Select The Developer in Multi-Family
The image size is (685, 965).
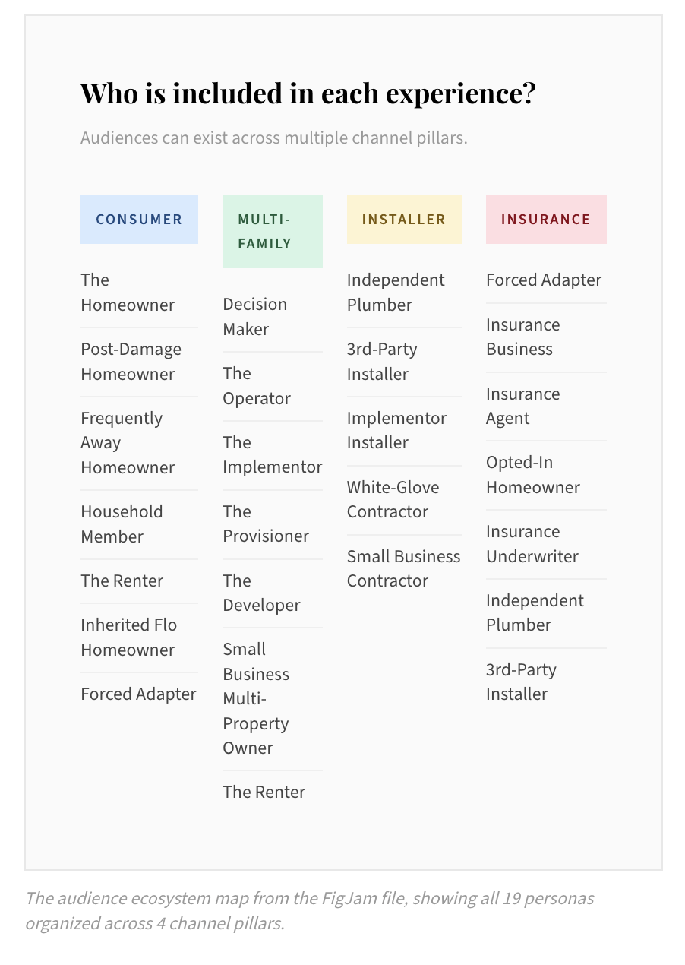(261, 593)
